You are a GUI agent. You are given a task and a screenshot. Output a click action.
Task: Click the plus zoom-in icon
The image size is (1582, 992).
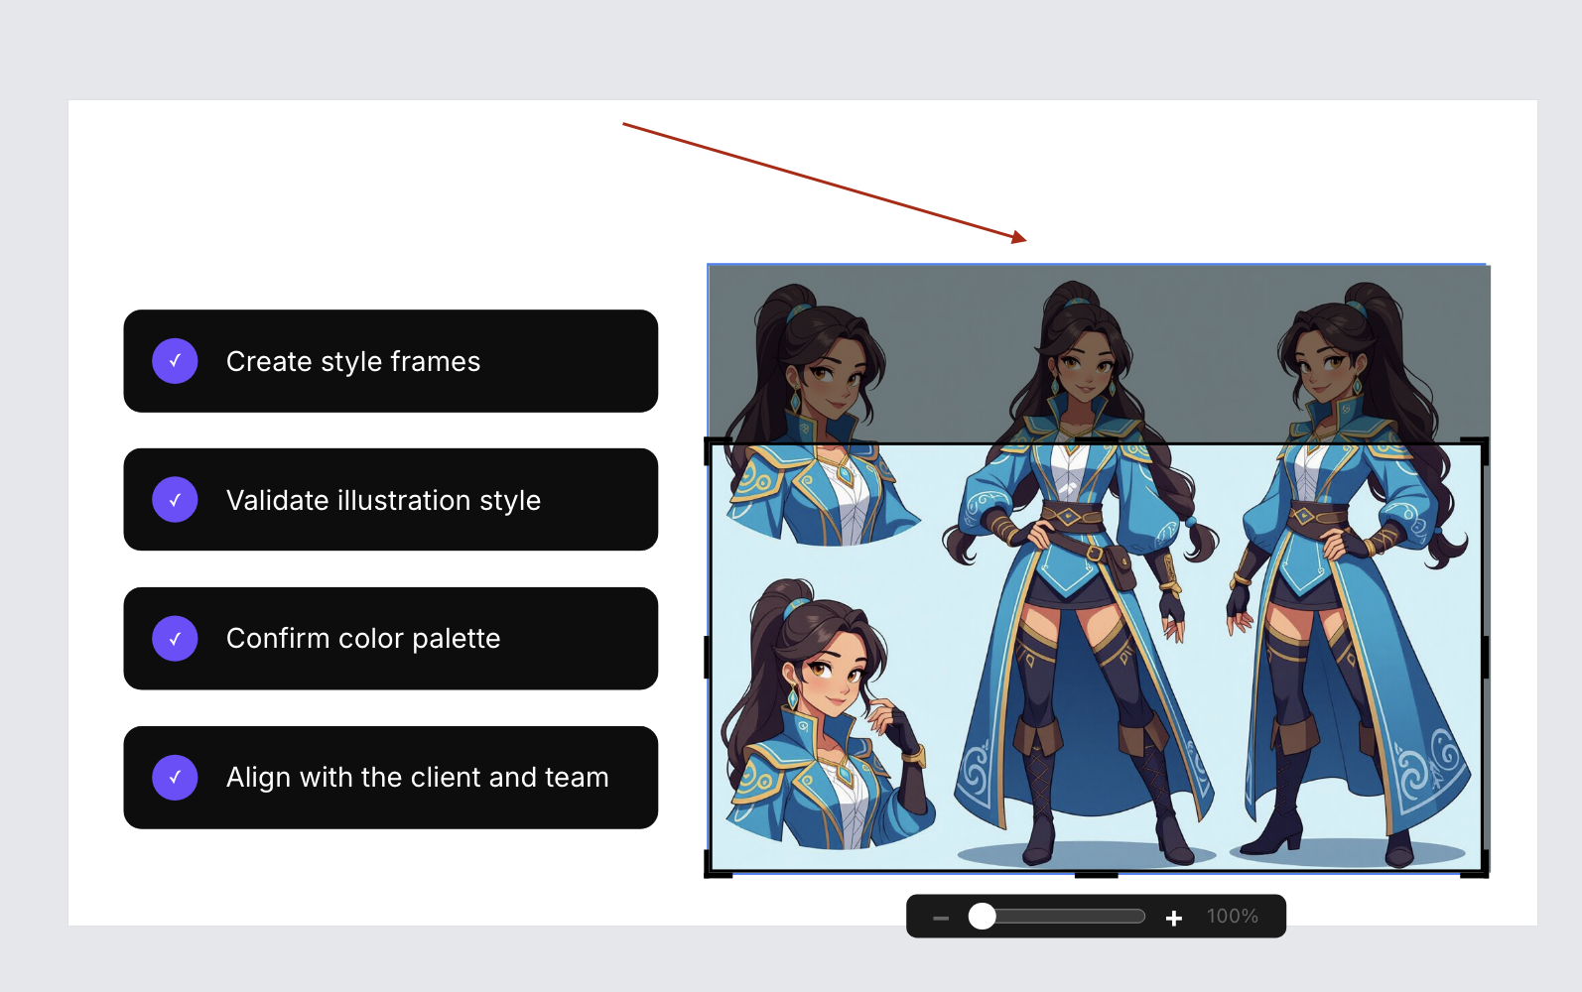point(1174,918)
